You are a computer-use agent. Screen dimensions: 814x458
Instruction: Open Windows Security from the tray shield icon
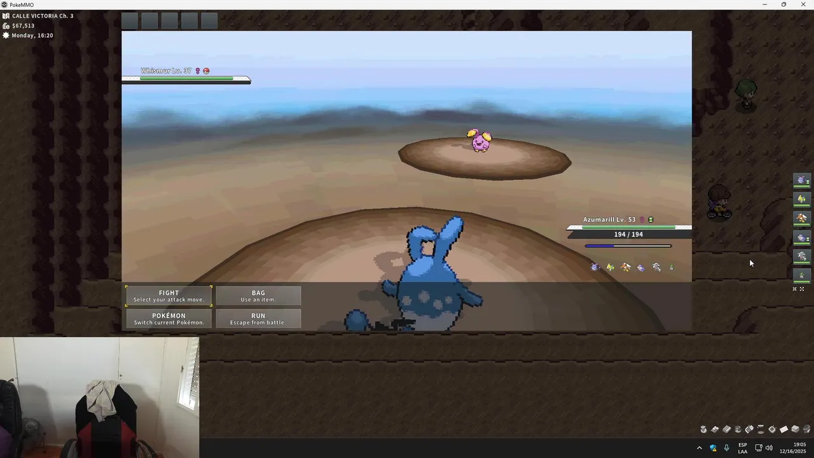(713, 448)
